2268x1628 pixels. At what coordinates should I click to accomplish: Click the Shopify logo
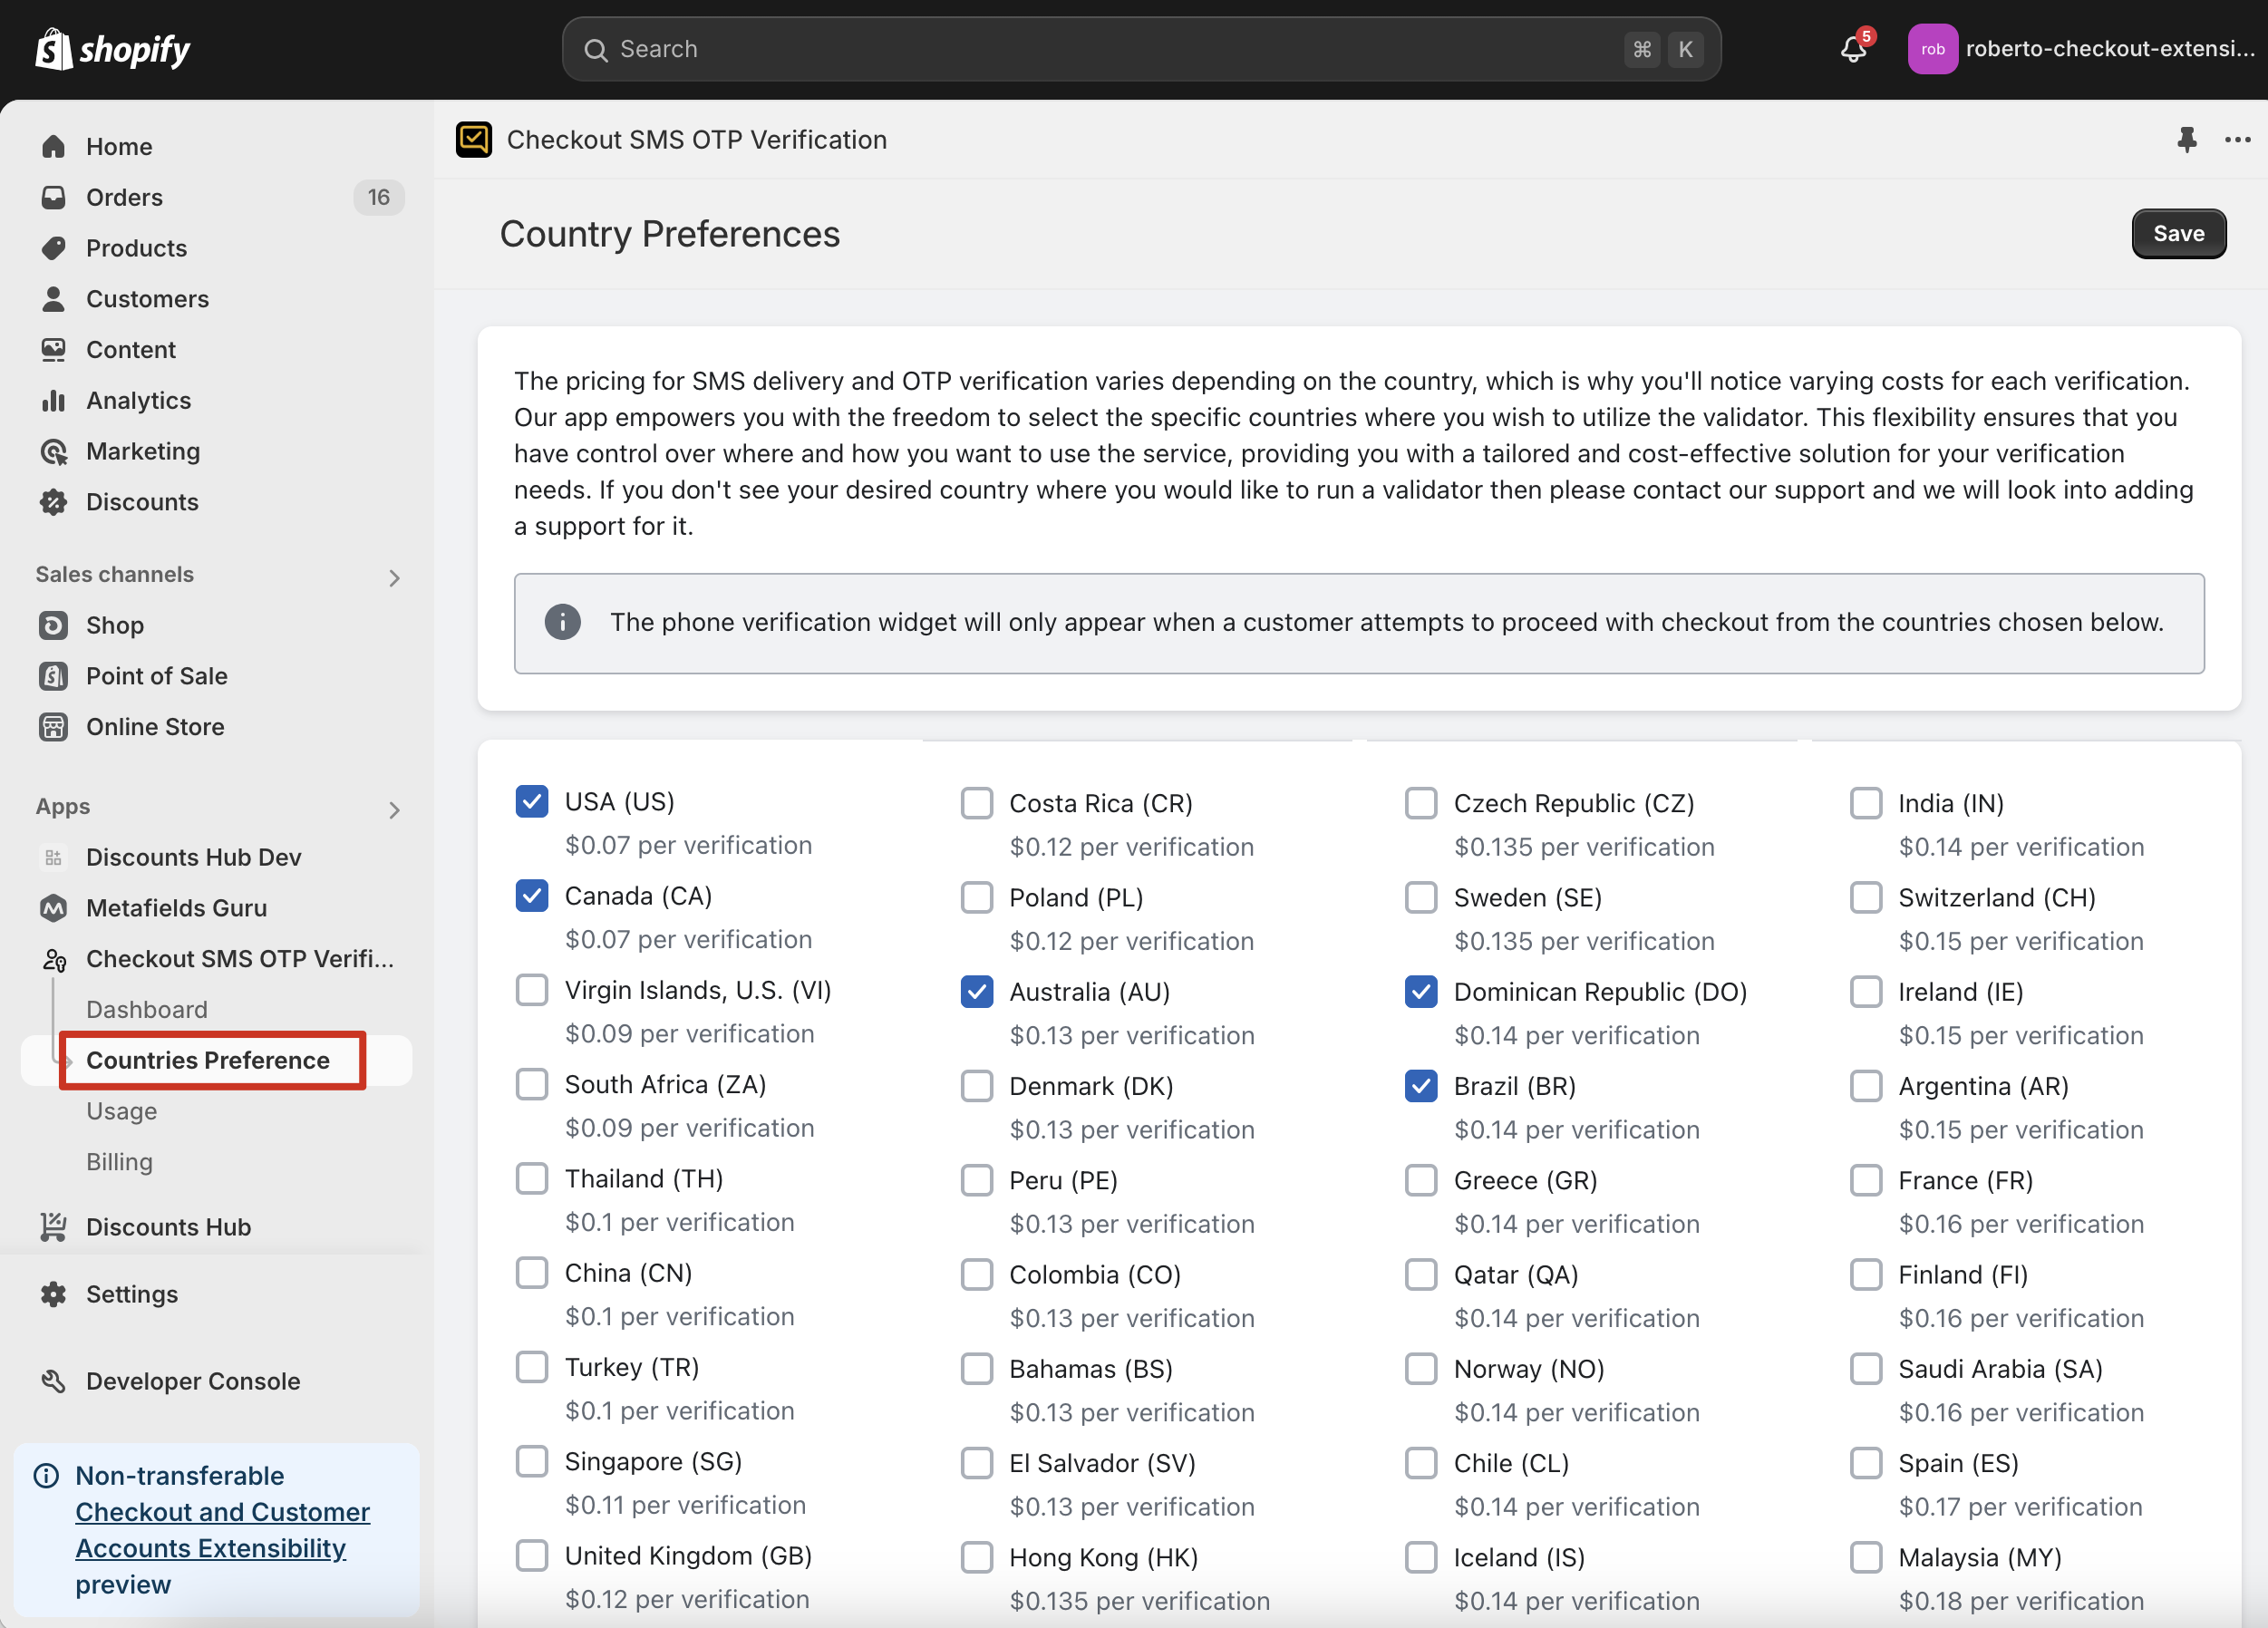(x=113, y=49)
